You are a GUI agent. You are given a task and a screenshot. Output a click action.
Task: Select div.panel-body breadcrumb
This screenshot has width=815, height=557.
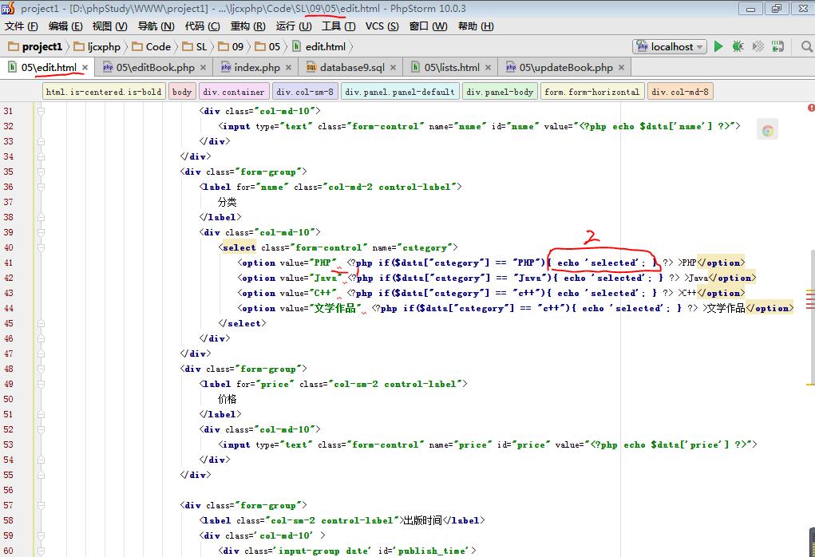click(500, 92)
